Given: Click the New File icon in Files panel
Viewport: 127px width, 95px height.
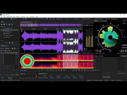Looking at the screenshot, I should pyautogui.click(x=7, y=24).
